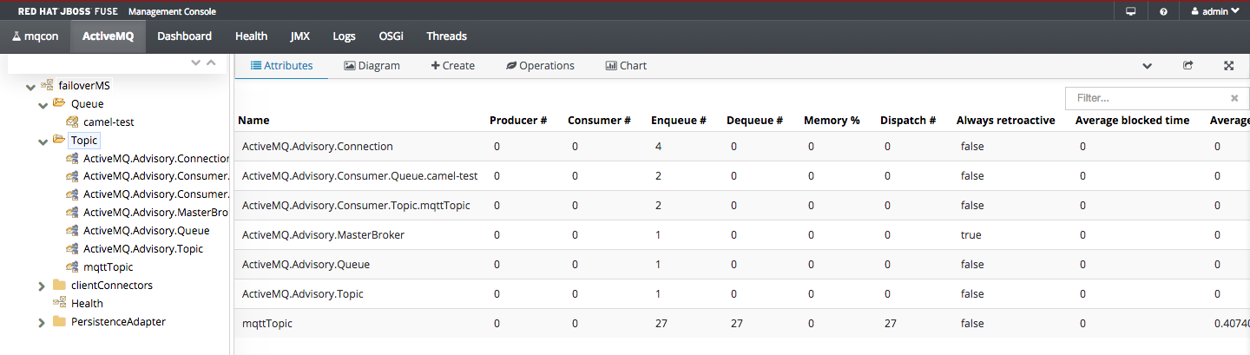Image resolution: width=1250 pixels, height=355 pixels.
Task: Expand the PersistenceAdapter folder
Action: (42, 322)
